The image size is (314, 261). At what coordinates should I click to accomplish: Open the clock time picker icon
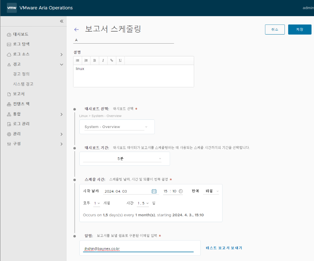tap(181, 191)
